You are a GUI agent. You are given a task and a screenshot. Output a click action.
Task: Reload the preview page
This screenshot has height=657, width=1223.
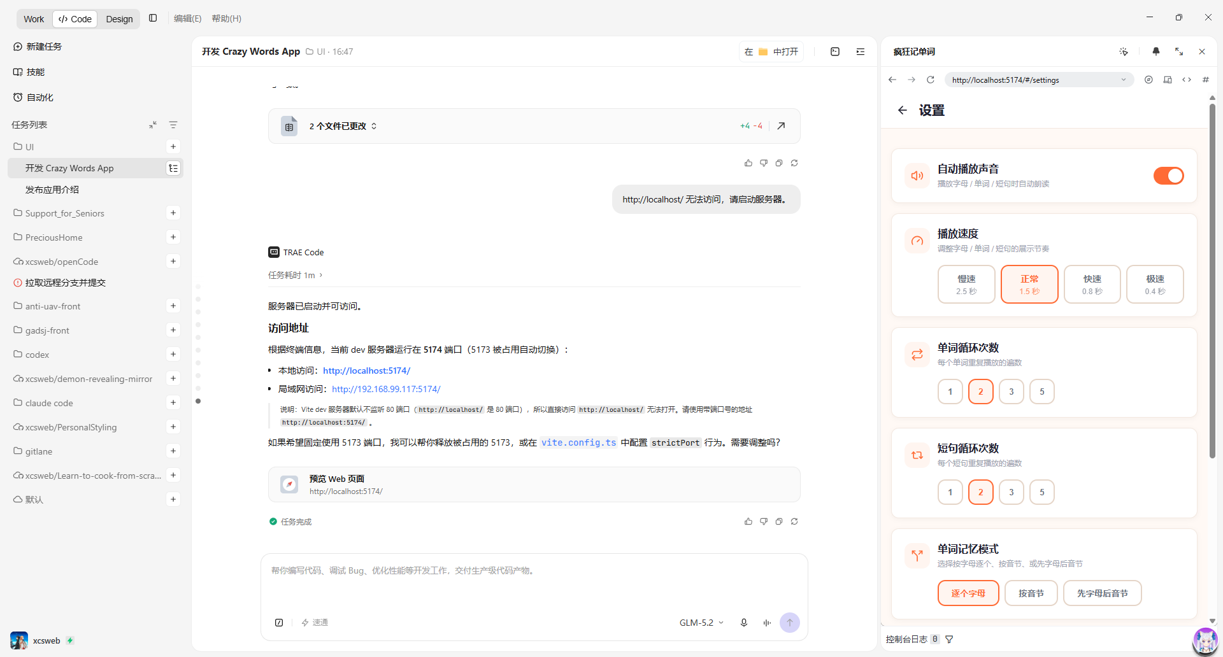tap(931, 80)
